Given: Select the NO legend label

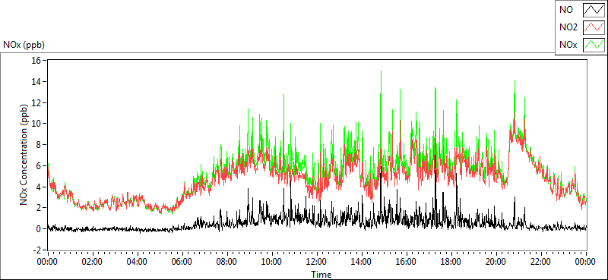Looking at the screenshot, I should pyautogui.click(x=566, y=11).
